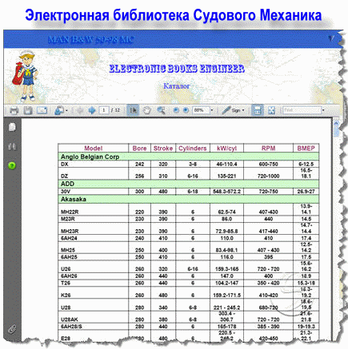
Task: Open the search binoculars panel icon
Action: (x=12, y=147)
